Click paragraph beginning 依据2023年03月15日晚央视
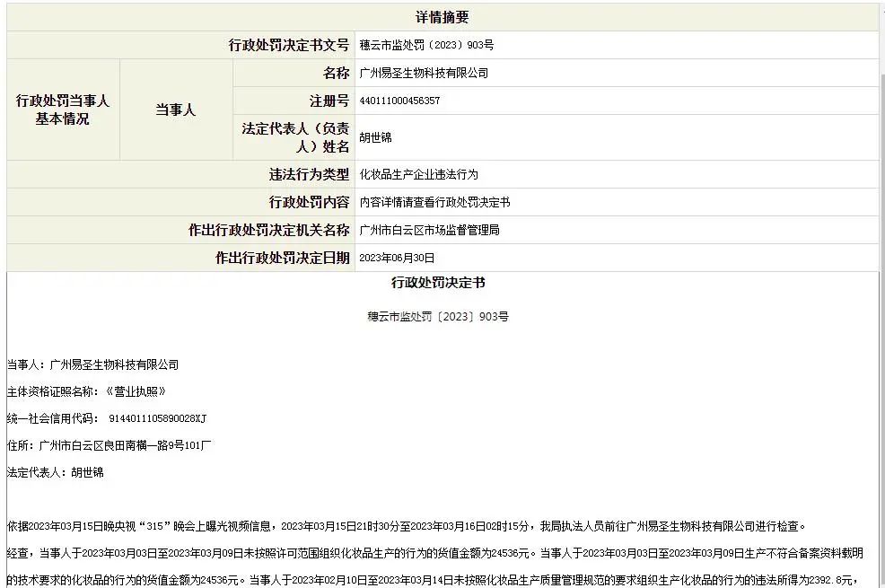 pos(406,526)
